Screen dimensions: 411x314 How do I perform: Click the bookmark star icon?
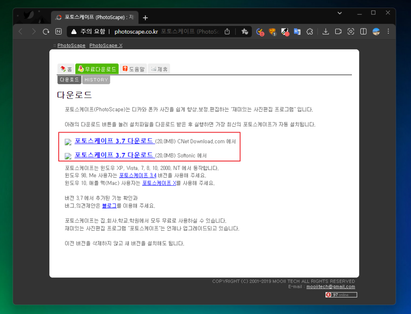pos(245,32)
